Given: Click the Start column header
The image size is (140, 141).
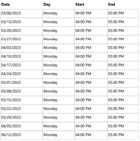Looking at the screenshot, I should pos(80,5).
